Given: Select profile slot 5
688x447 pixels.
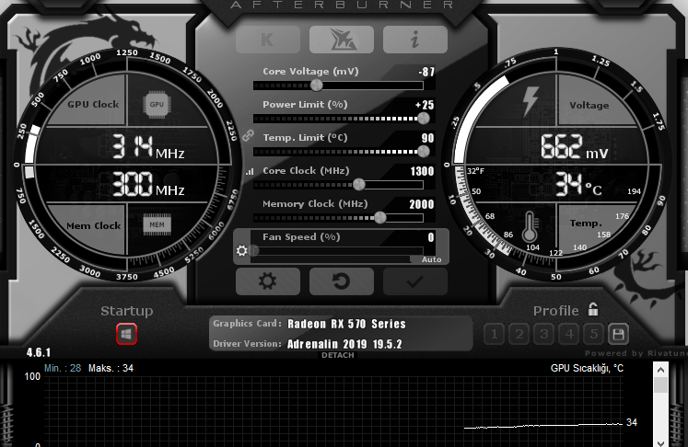Looking at the screenshot, I should tap(594, 335).
